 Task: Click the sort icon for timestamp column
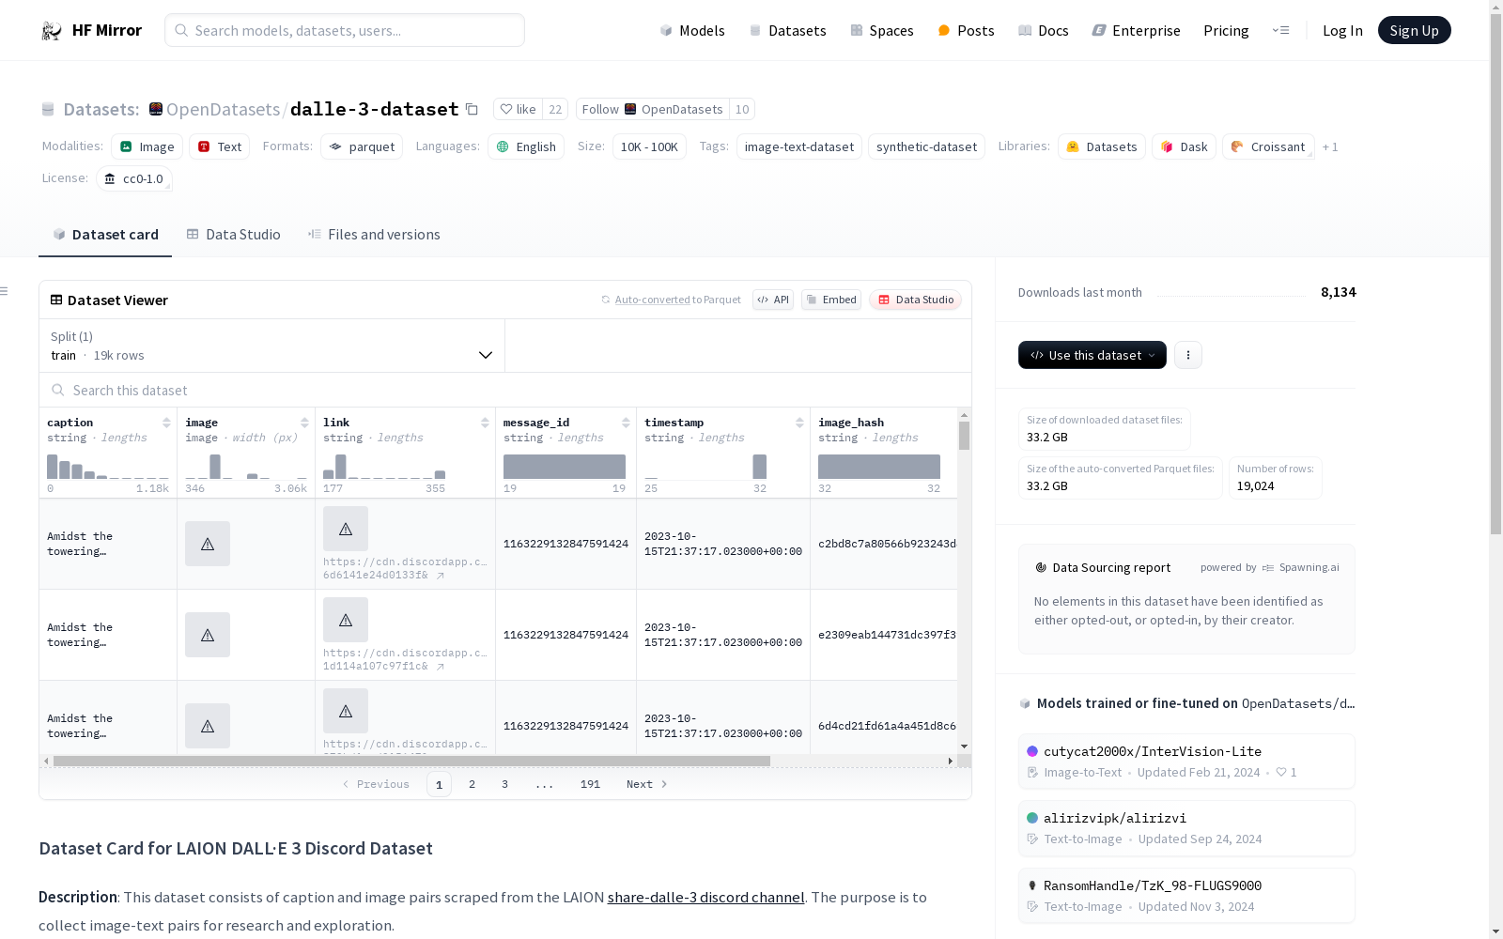click(x=799, y=423)
